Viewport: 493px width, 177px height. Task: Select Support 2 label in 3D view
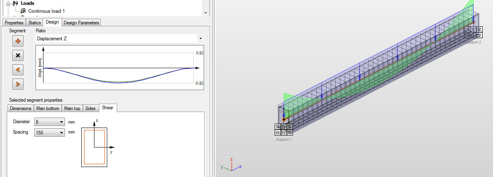coord(473,42)
